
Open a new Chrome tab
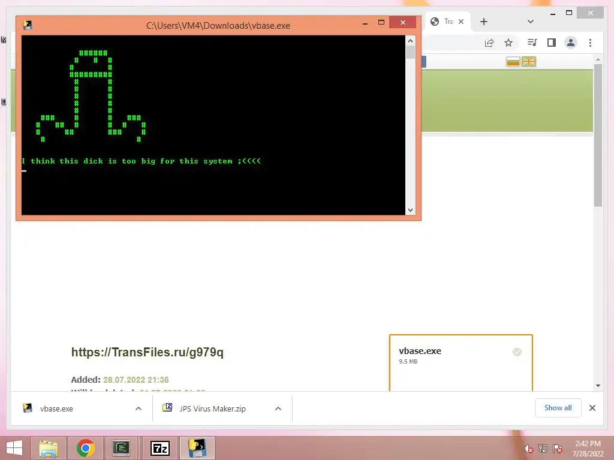click(x=484, y=22)
